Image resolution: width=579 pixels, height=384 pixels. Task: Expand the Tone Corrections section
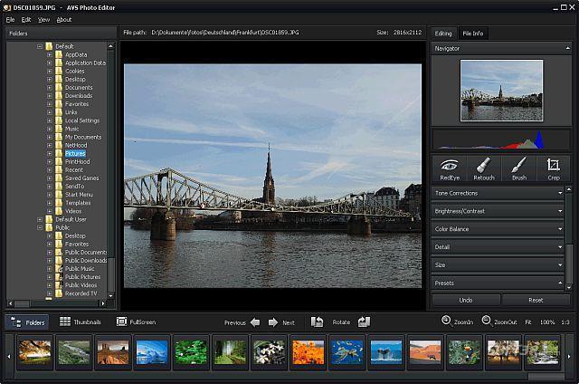tap(498, 193)
